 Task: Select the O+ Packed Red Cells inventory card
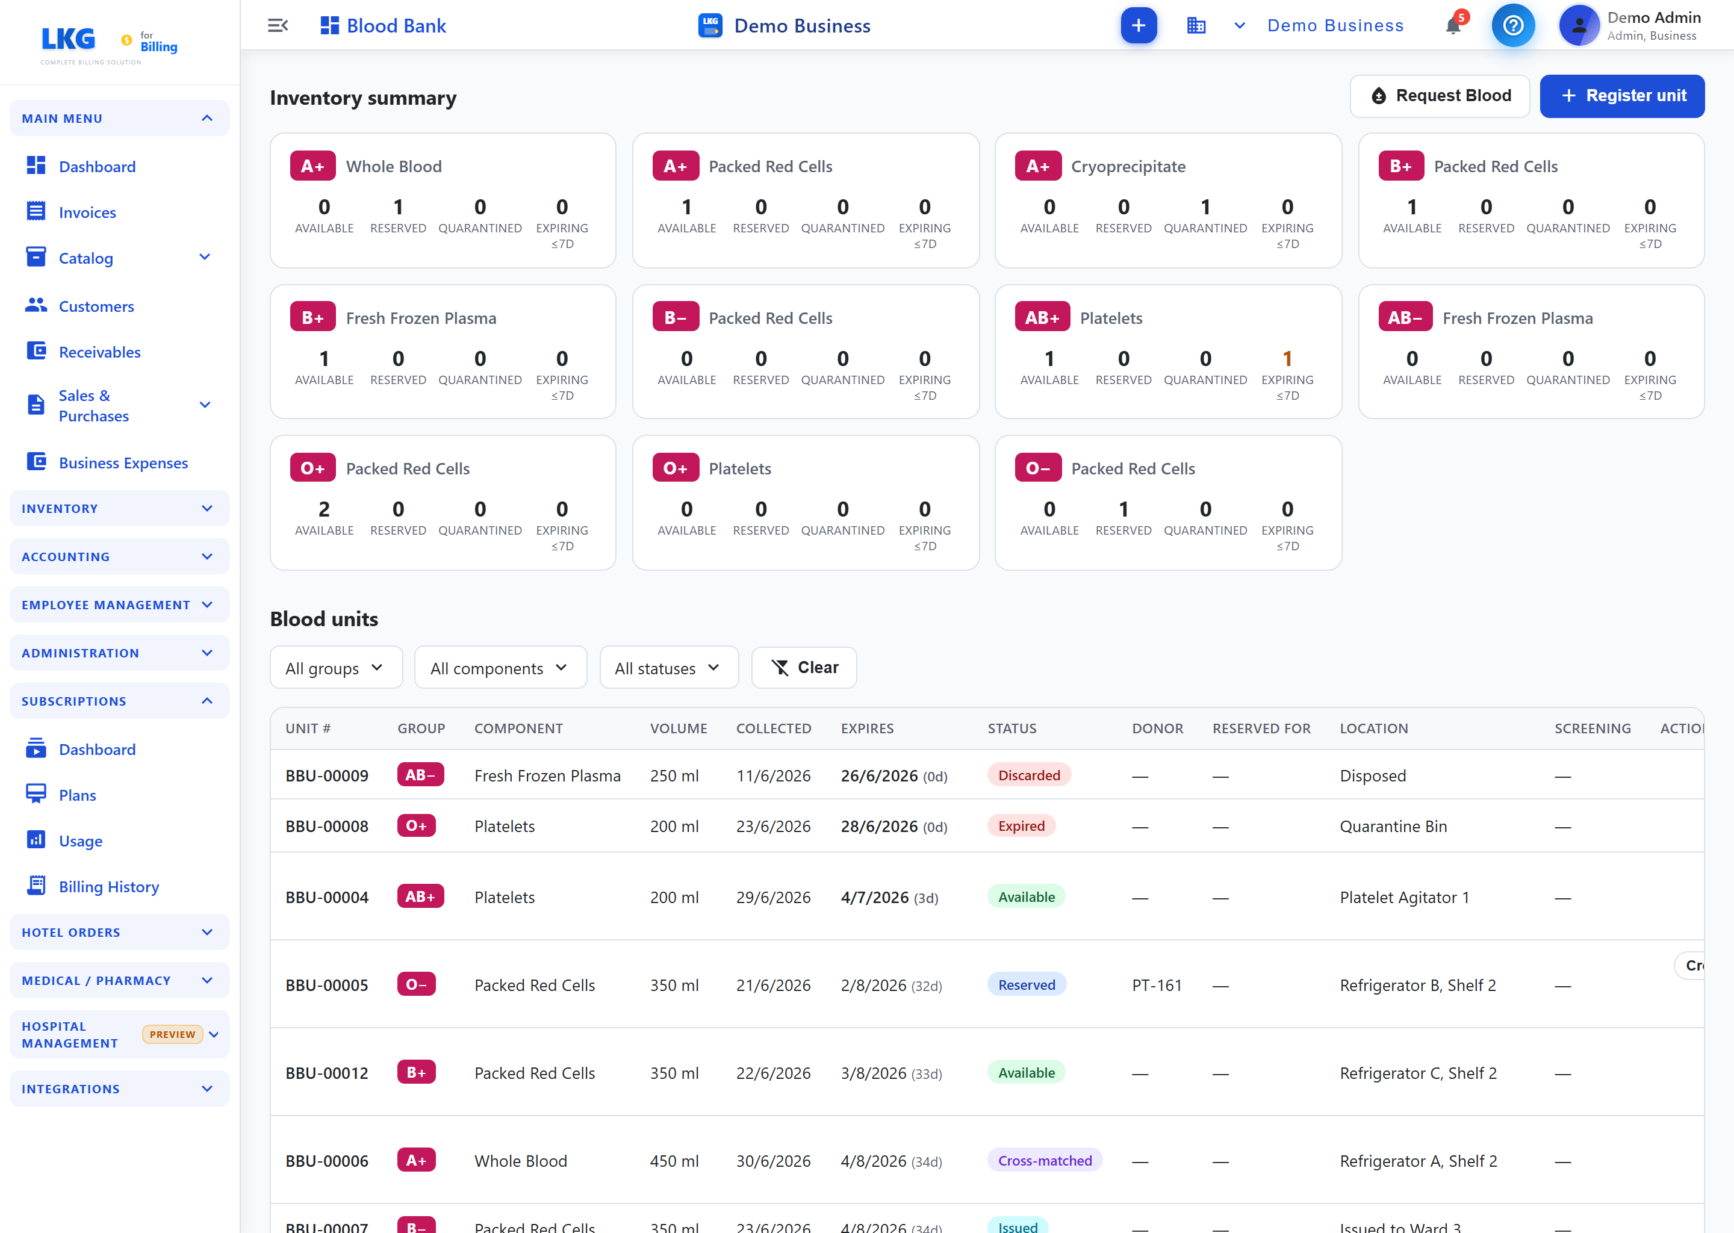click(443, 503)
